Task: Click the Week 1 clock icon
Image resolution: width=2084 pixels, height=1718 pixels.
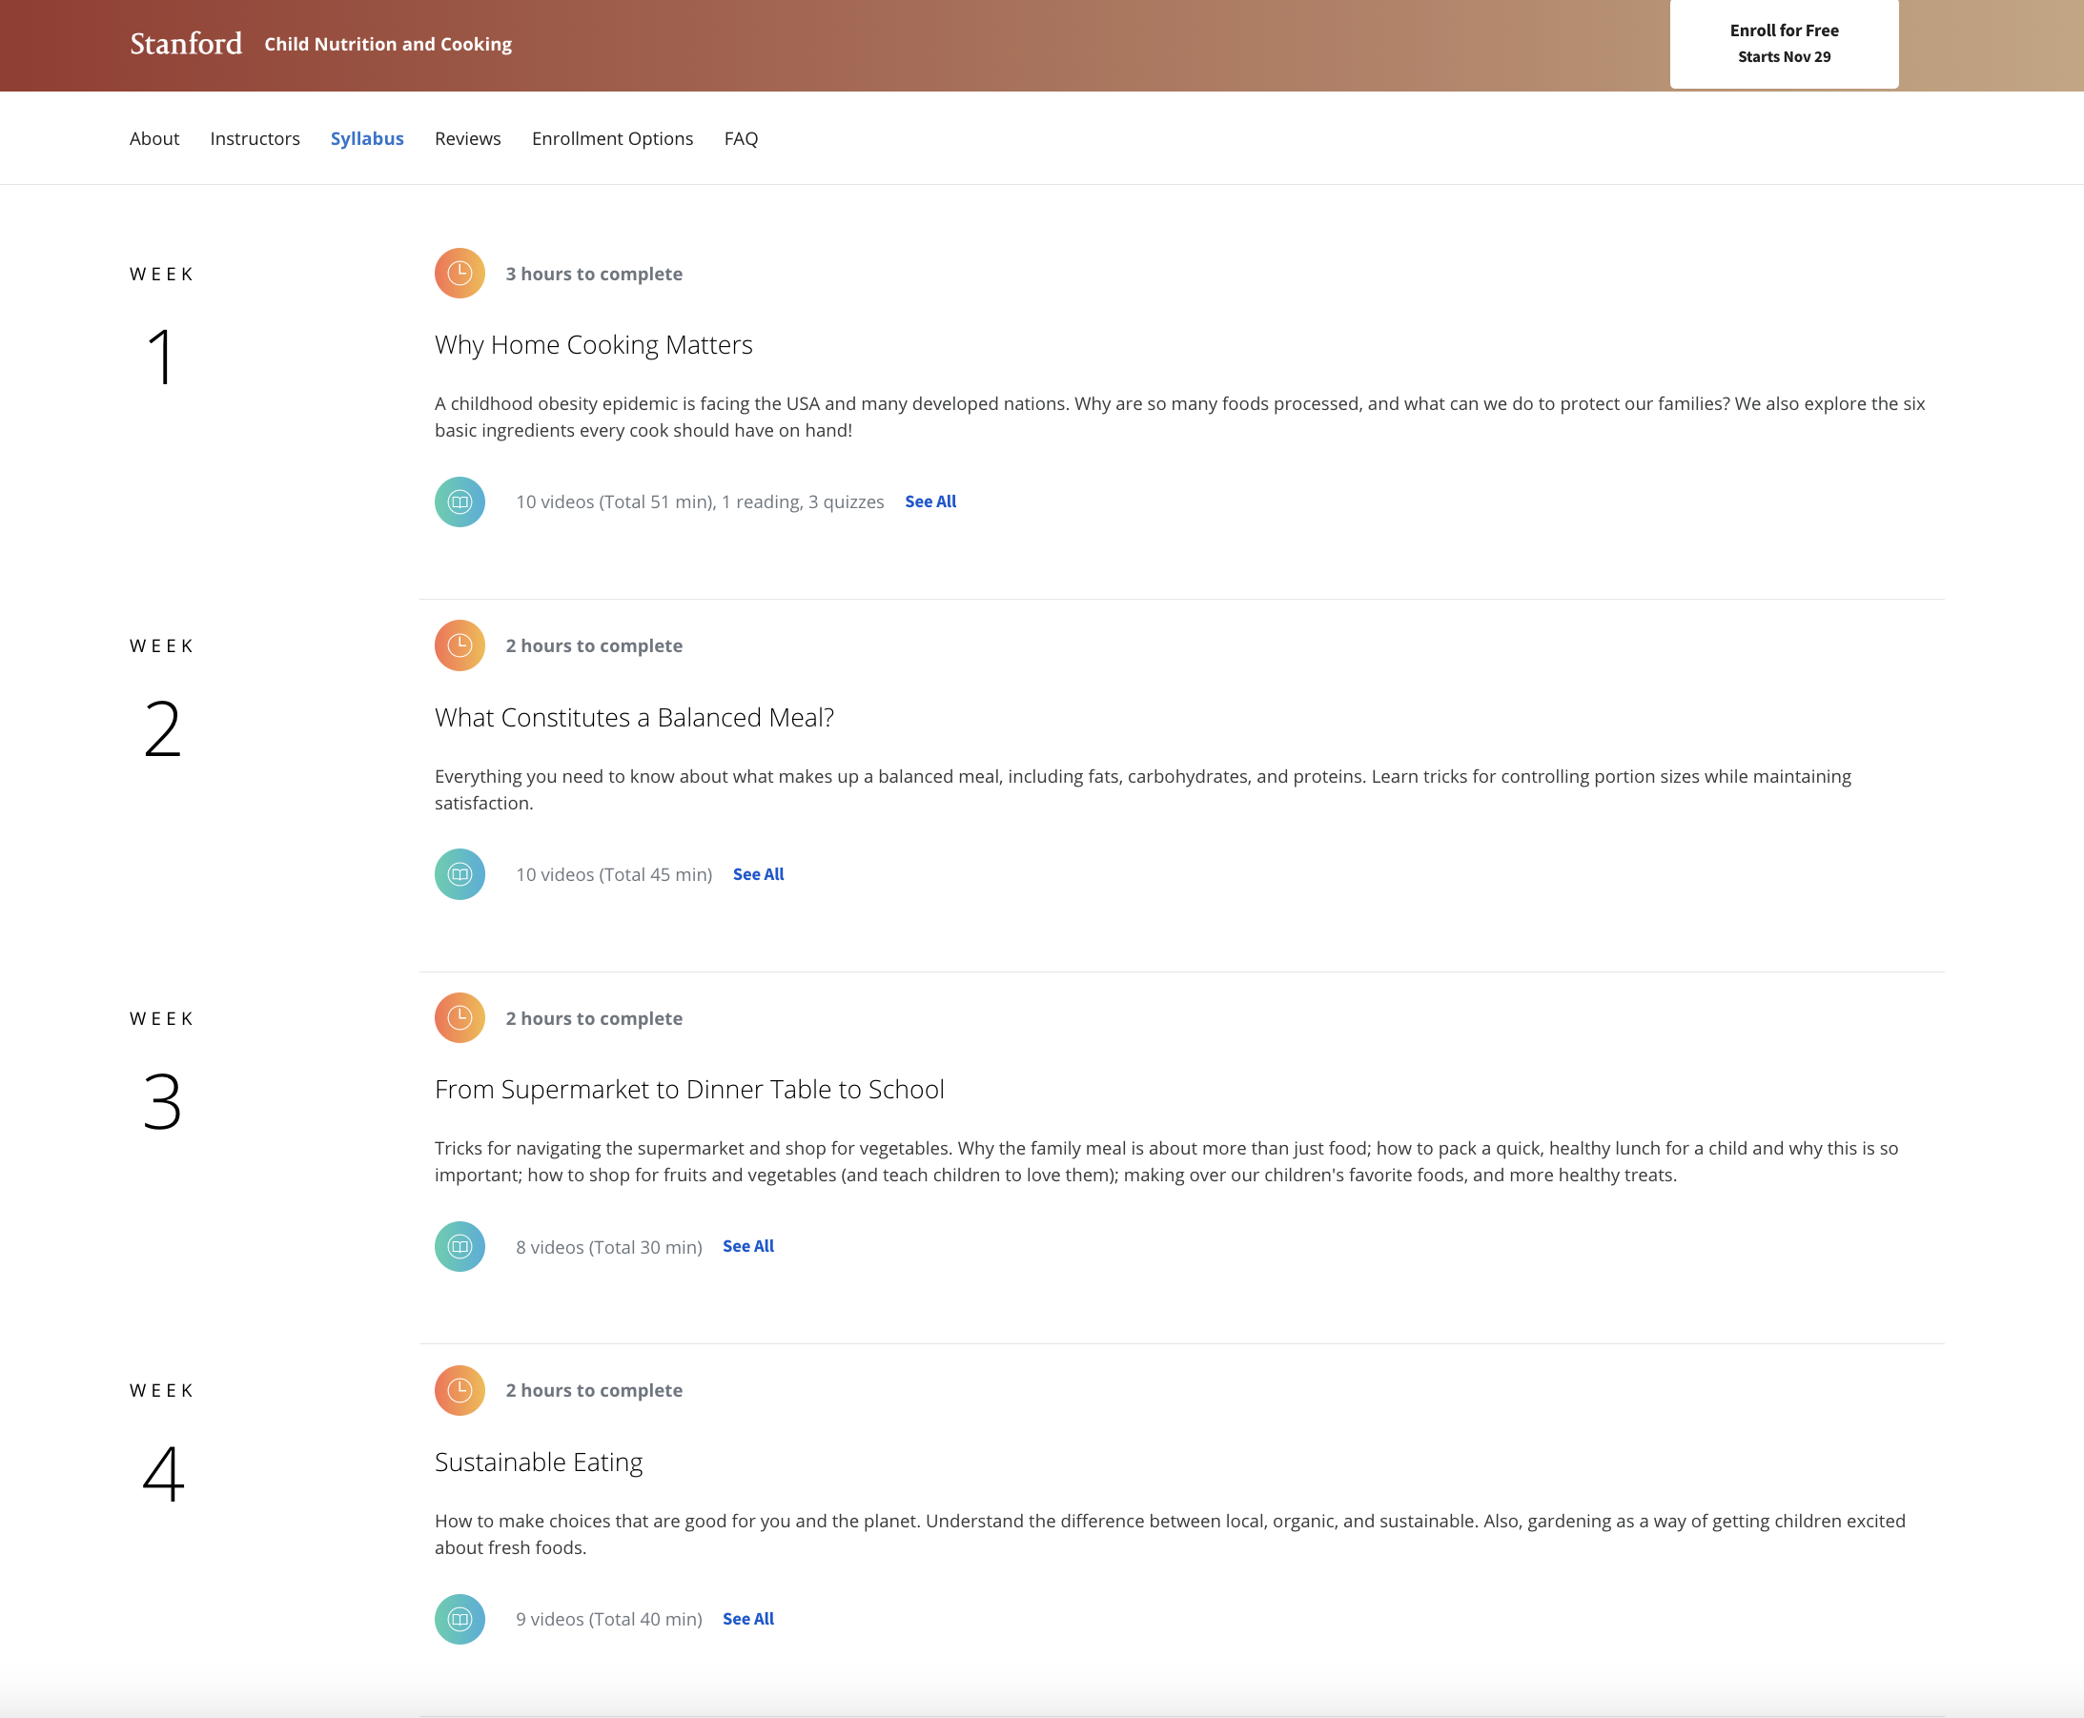Action: pos(460,273)
